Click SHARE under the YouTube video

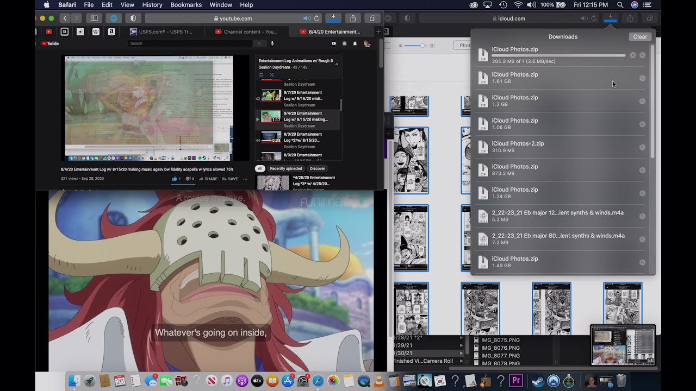[x=208, y=179]
